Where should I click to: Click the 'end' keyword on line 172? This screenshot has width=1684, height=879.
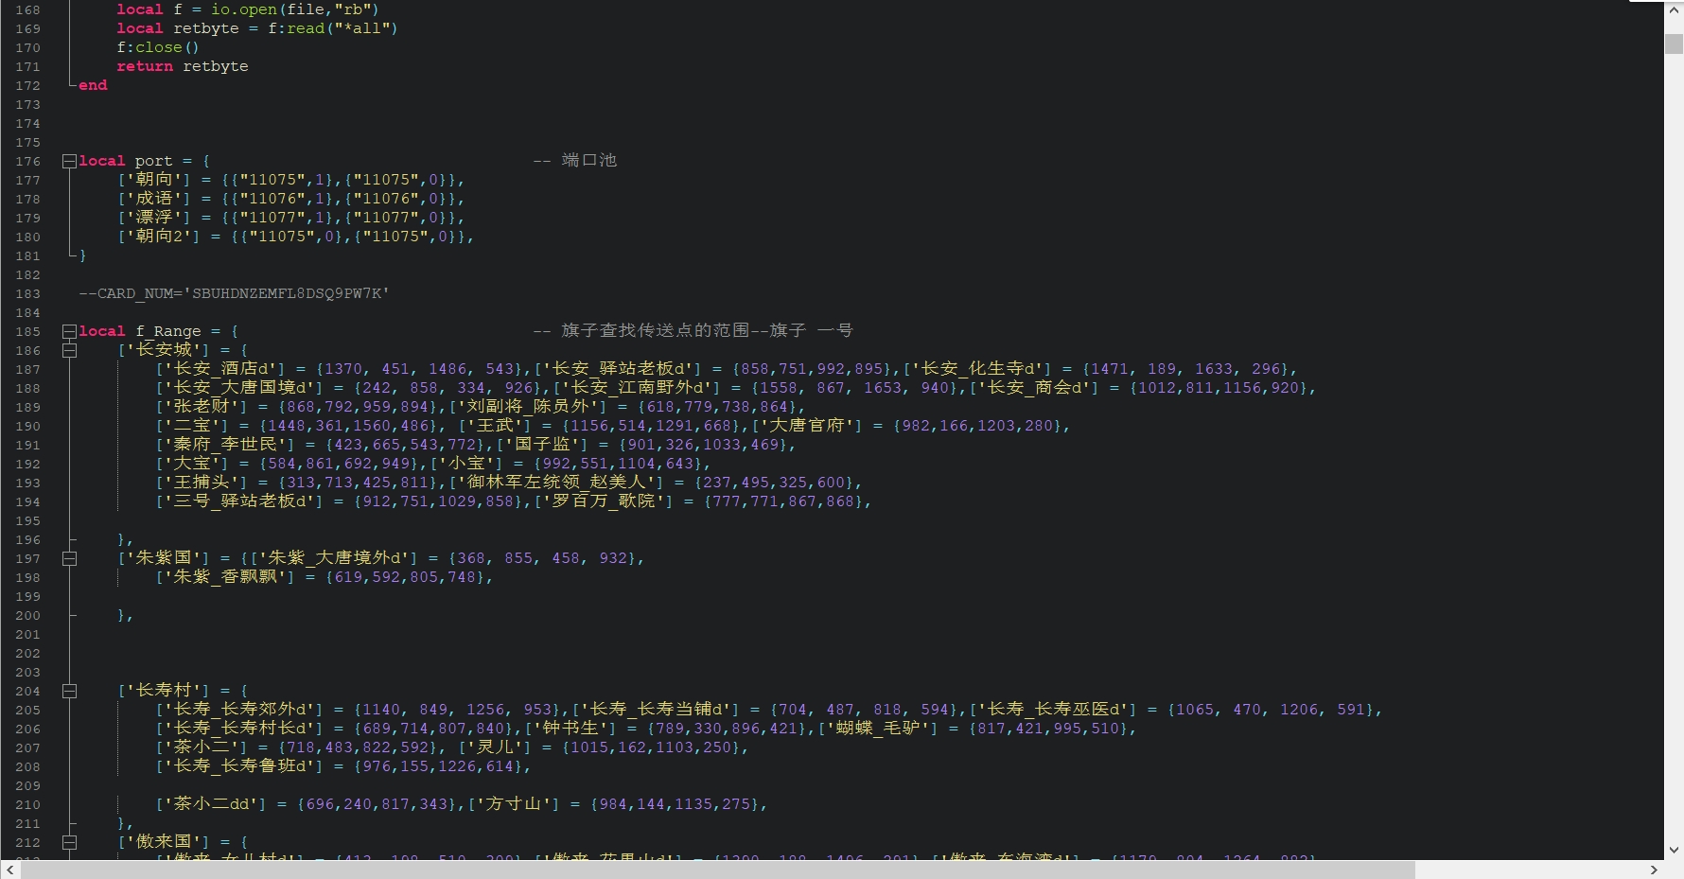pyautogui.click(x=93, y=85)
